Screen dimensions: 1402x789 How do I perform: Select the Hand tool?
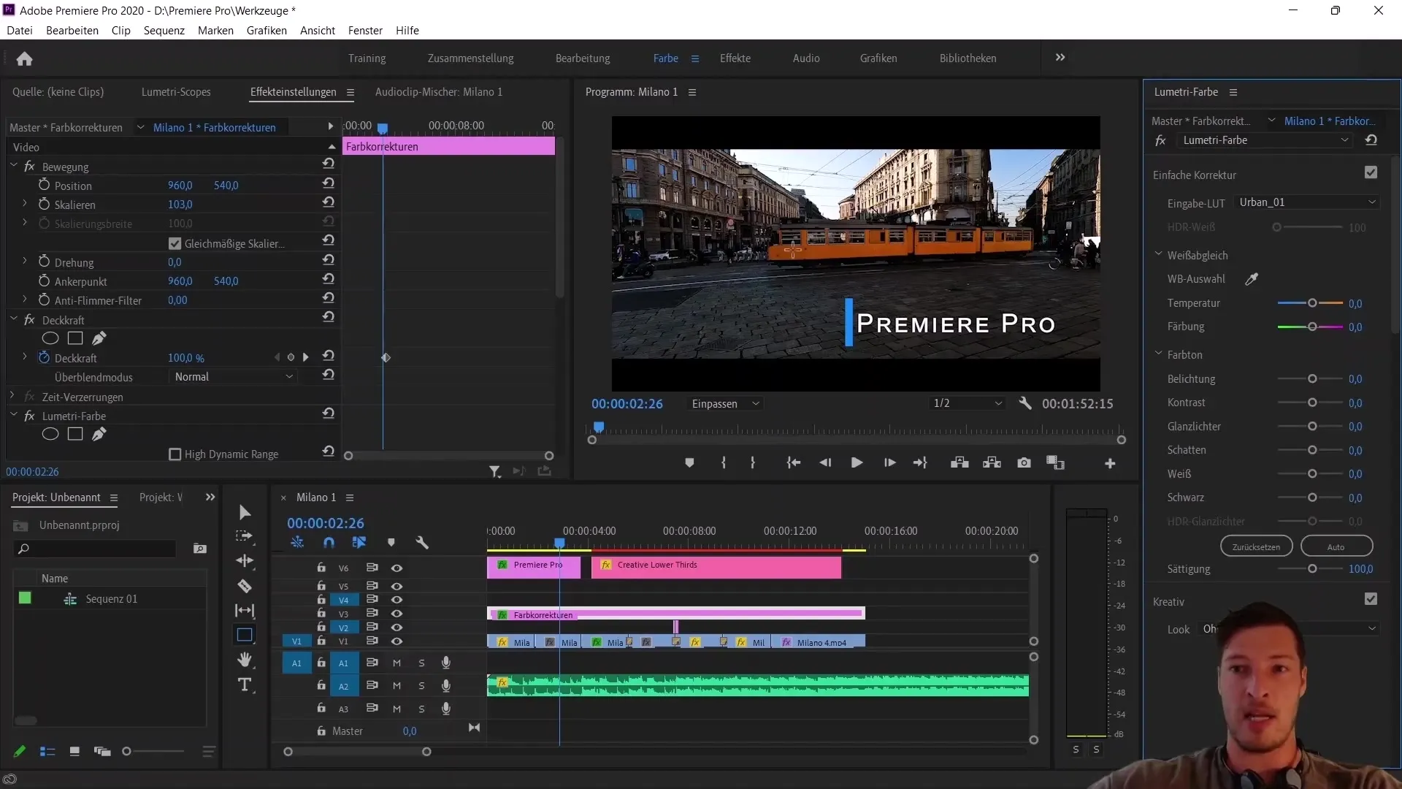(245, 660)
